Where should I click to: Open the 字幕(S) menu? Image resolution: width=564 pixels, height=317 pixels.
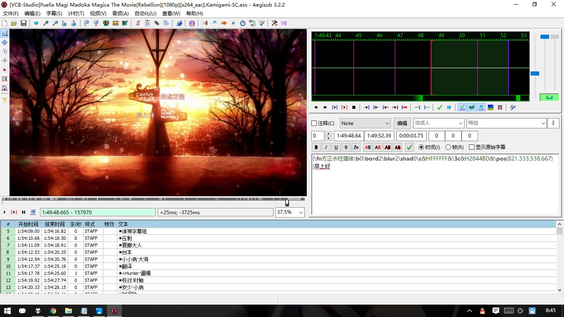54,14
